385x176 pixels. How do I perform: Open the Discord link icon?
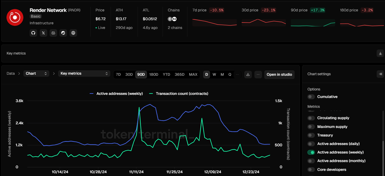coord(53,33)
